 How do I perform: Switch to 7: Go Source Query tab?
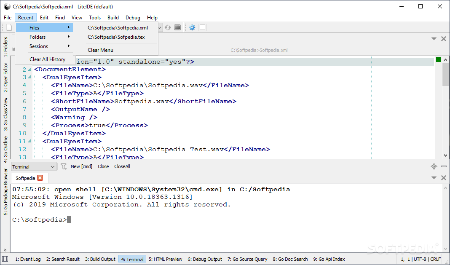tap(247, 259)
